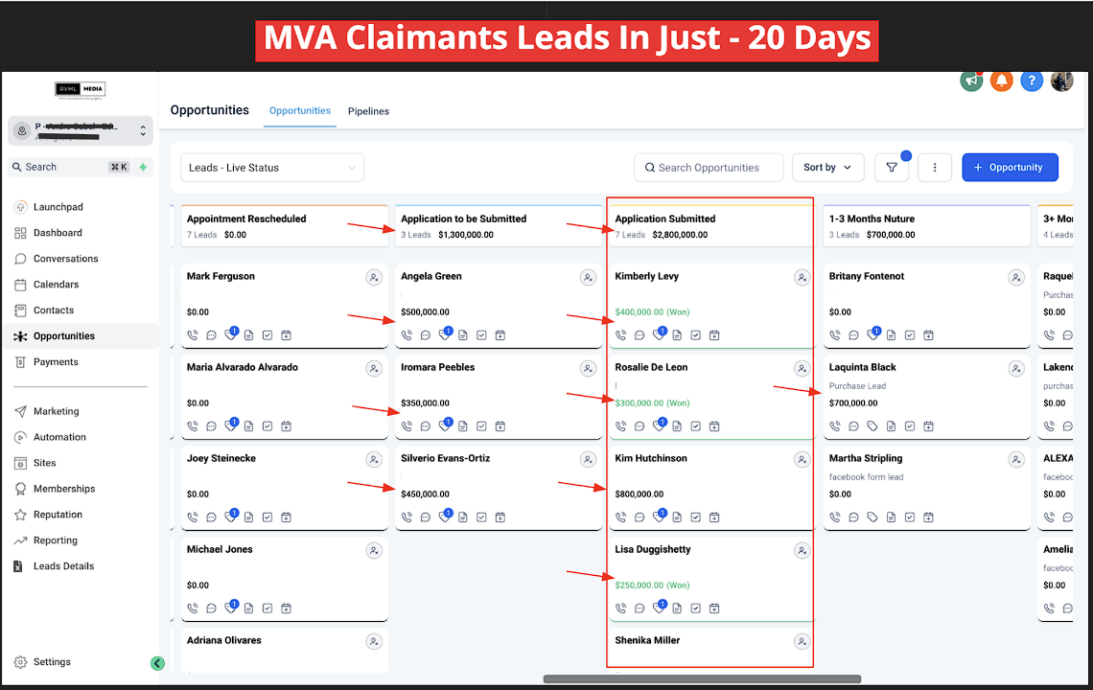Open the Sort by dropdown

827,168
